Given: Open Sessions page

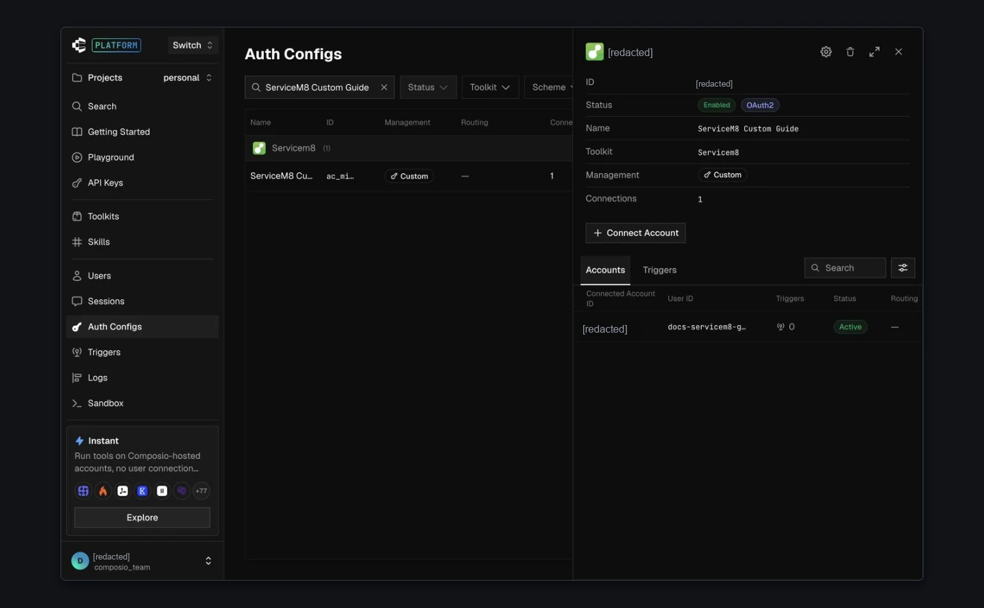Looking at the screenshot, I should (x=142, y=301).
